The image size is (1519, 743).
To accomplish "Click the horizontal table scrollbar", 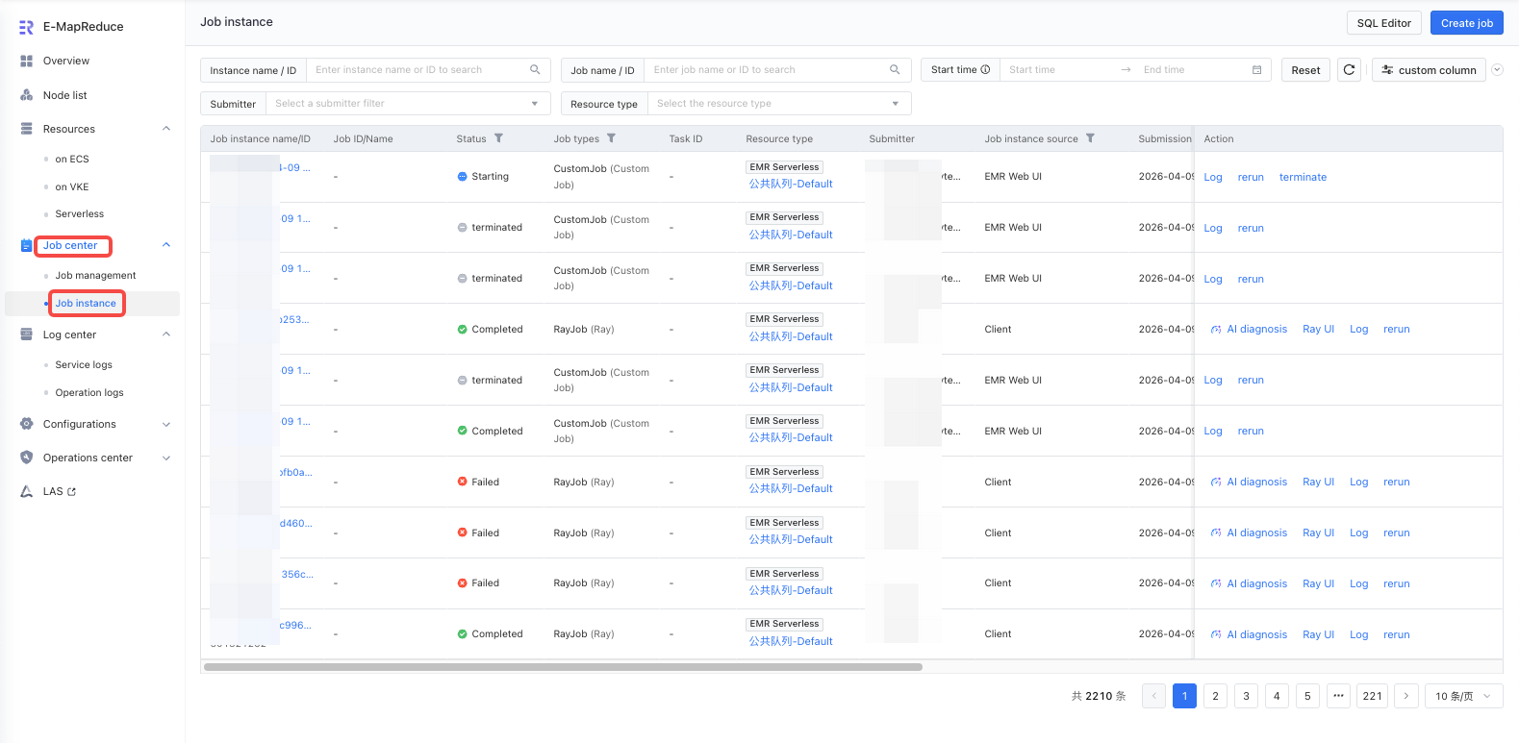I will point(563,667).
